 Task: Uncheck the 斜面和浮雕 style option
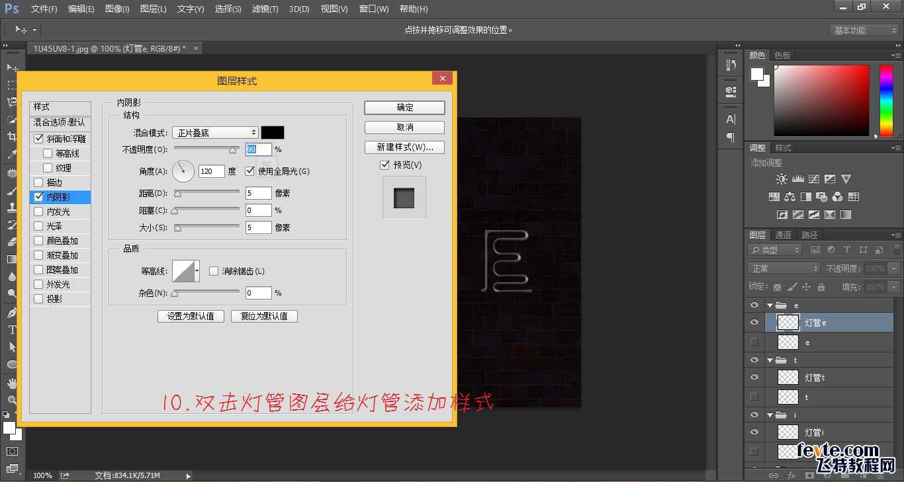point(39,138)
